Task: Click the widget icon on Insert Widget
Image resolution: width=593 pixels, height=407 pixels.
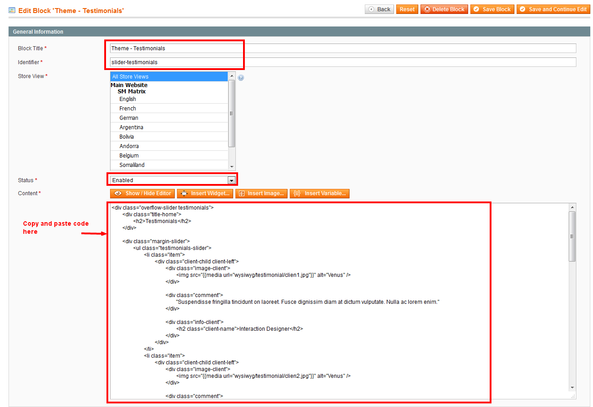Action: (184, 193)
